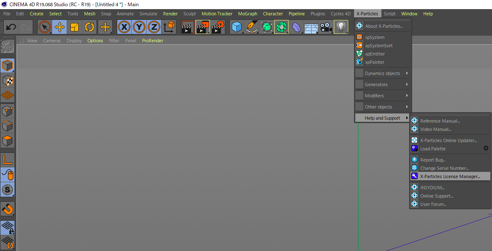
Task: Switch to Polygons mode icon
Action: click(x=7, y=141)
